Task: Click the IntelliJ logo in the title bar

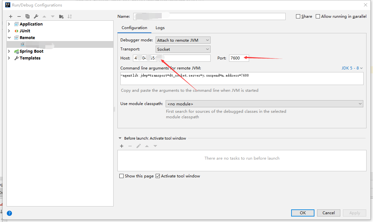Action: 8,5
